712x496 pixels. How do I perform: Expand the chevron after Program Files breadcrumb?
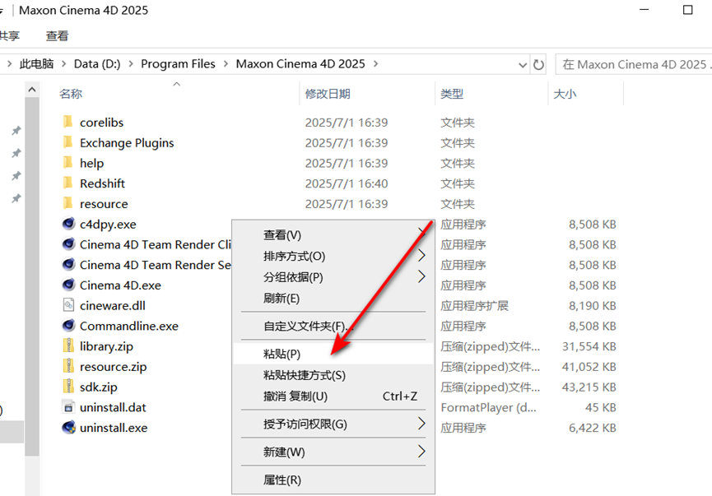coord(226,64)
